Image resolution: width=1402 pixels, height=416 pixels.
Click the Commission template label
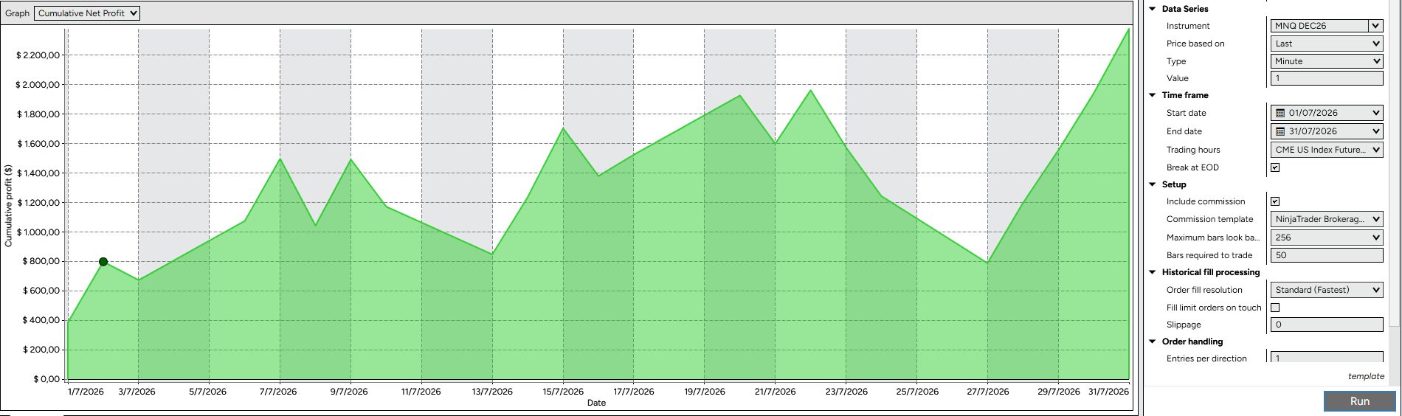1209,219
